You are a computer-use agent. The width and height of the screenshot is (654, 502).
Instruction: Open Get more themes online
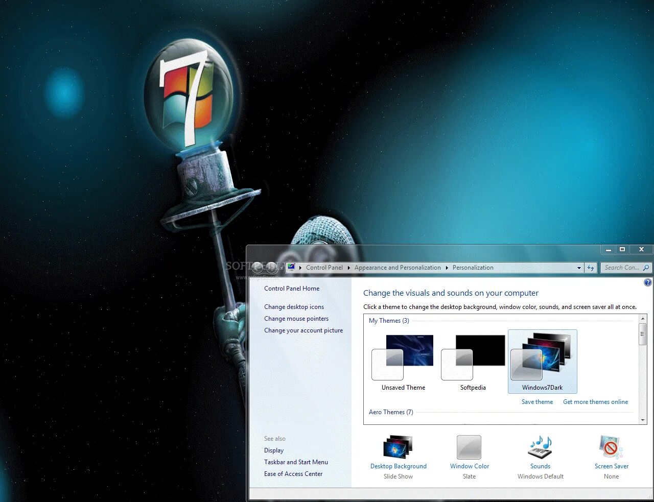[x=596, y=402]
